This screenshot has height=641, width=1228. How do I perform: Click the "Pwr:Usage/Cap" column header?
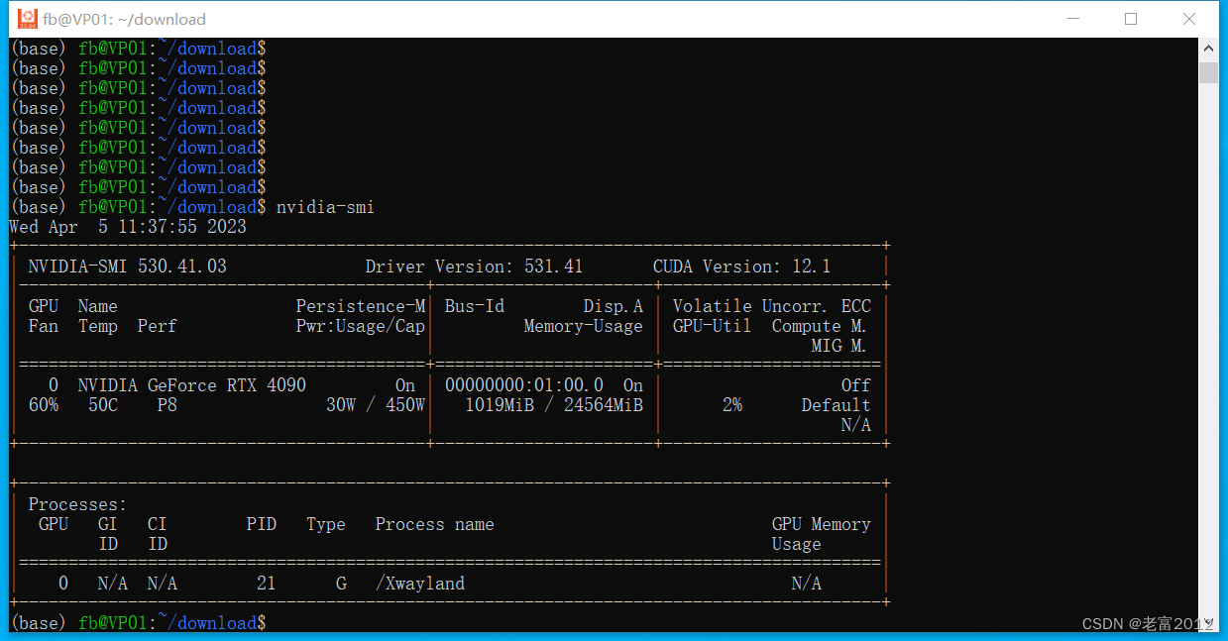[x=361, y=326]
